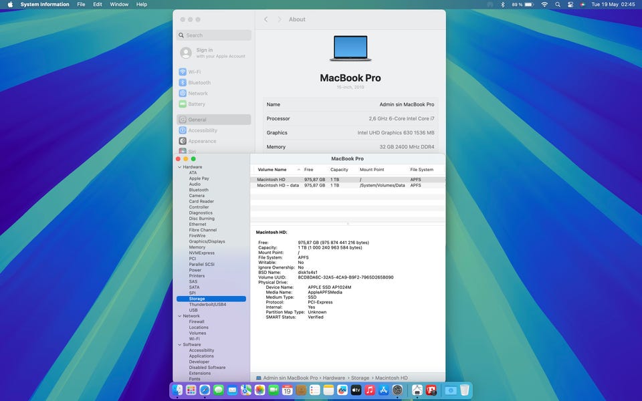Image resolution: width=642 pixels, height=401 pixels.
Task: Select Card Reader in the sidebar
Action: (201, 201)
